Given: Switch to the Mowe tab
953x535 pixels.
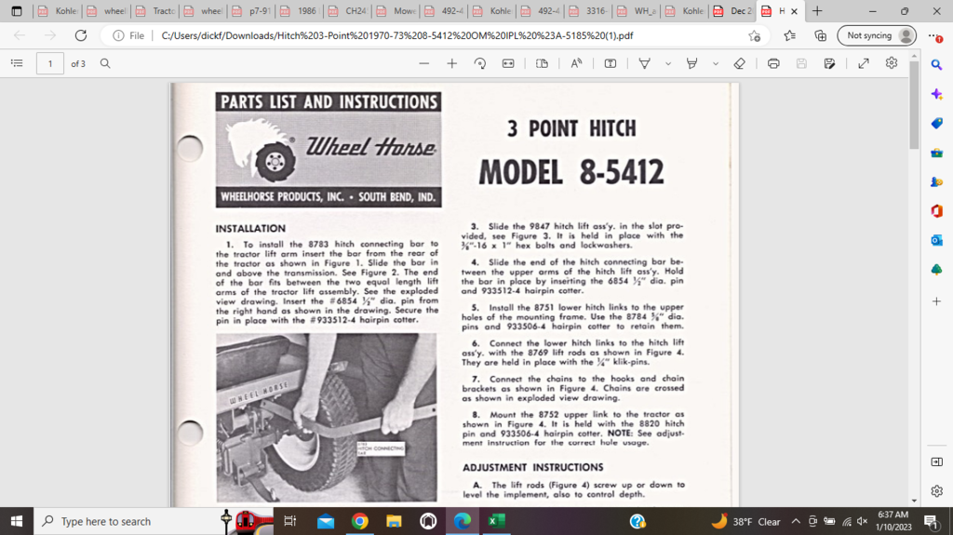Looking at the screenshot, I should pyautogui.click(x=397, y=11).
